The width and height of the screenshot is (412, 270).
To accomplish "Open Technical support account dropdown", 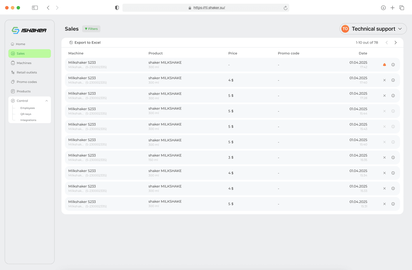I will [x=373, y=29].
